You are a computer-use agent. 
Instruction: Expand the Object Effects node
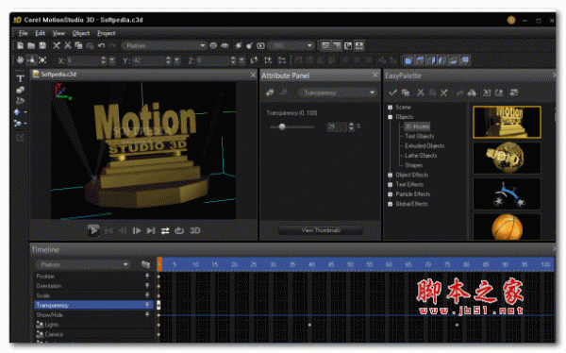(x=391, y=175)
